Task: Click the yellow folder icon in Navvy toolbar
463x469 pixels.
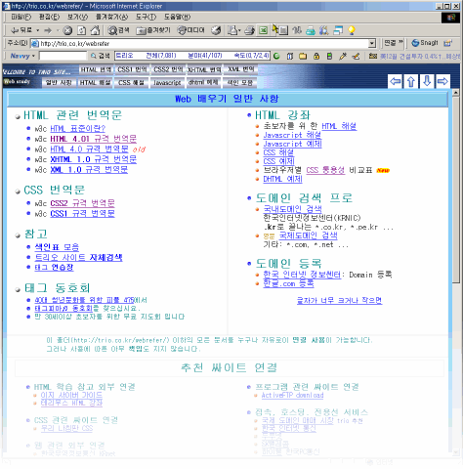Action: pyautogui.click(x=303, y=56)
